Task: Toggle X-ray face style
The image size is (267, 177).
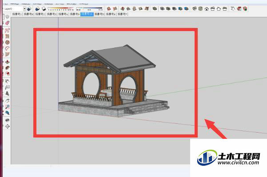Action: coord(162,8)
